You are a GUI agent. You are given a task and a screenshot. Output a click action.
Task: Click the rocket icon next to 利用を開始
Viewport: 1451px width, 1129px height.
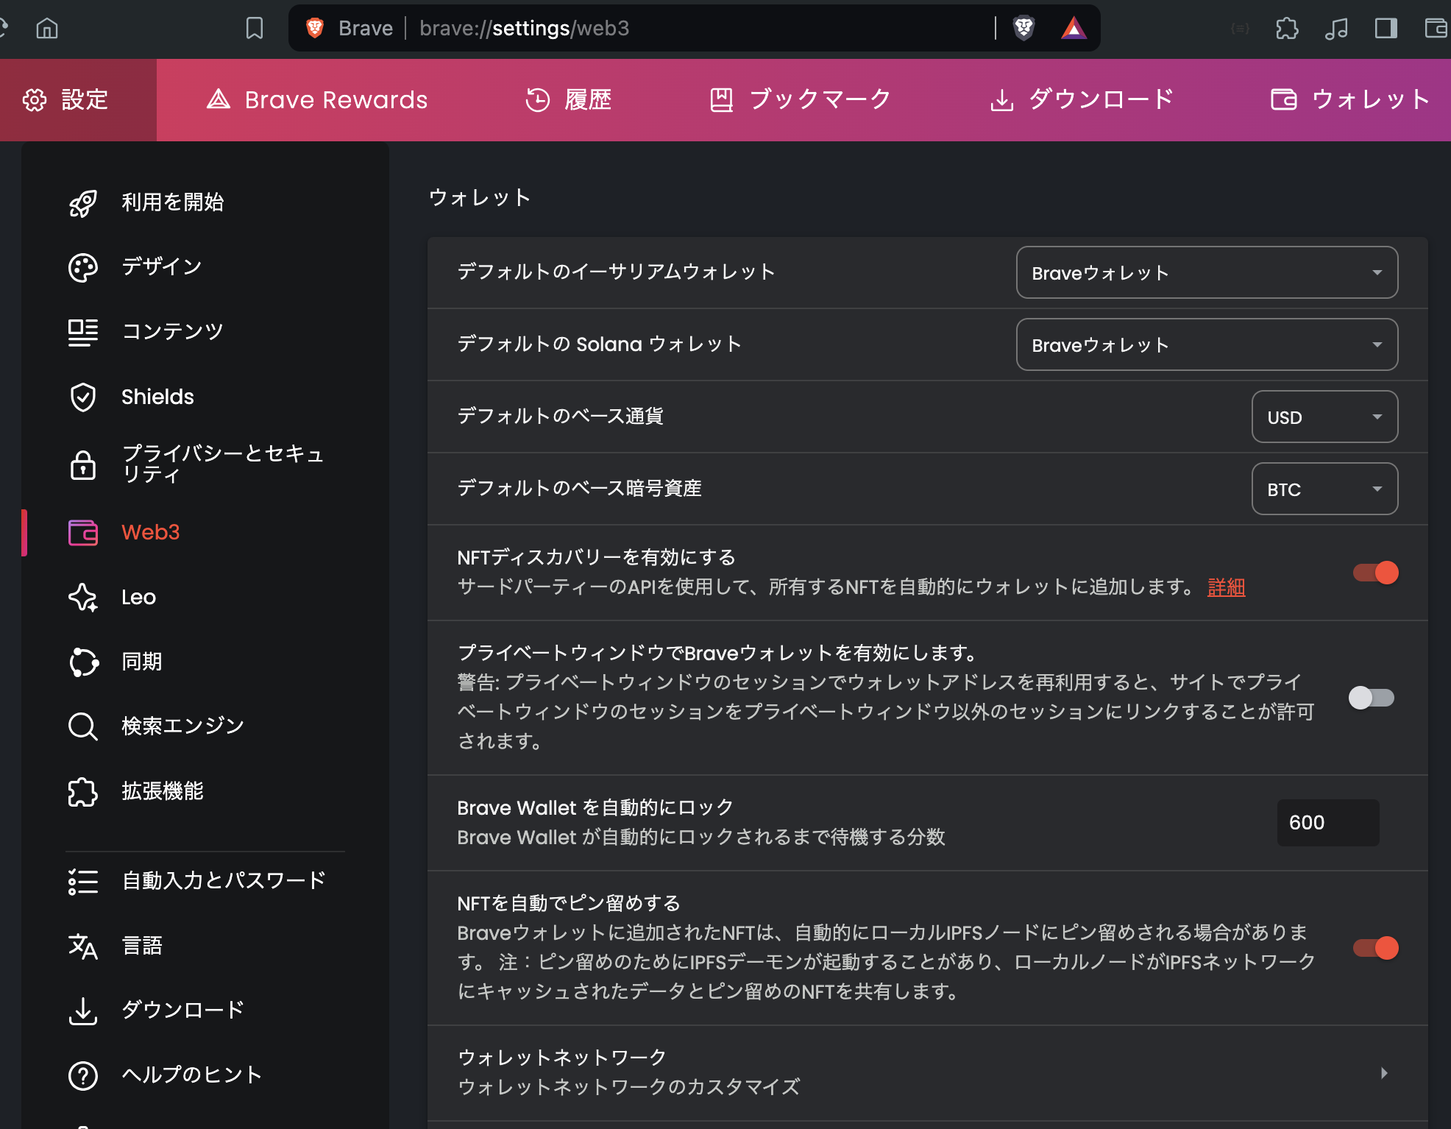[x=83, y=203]
